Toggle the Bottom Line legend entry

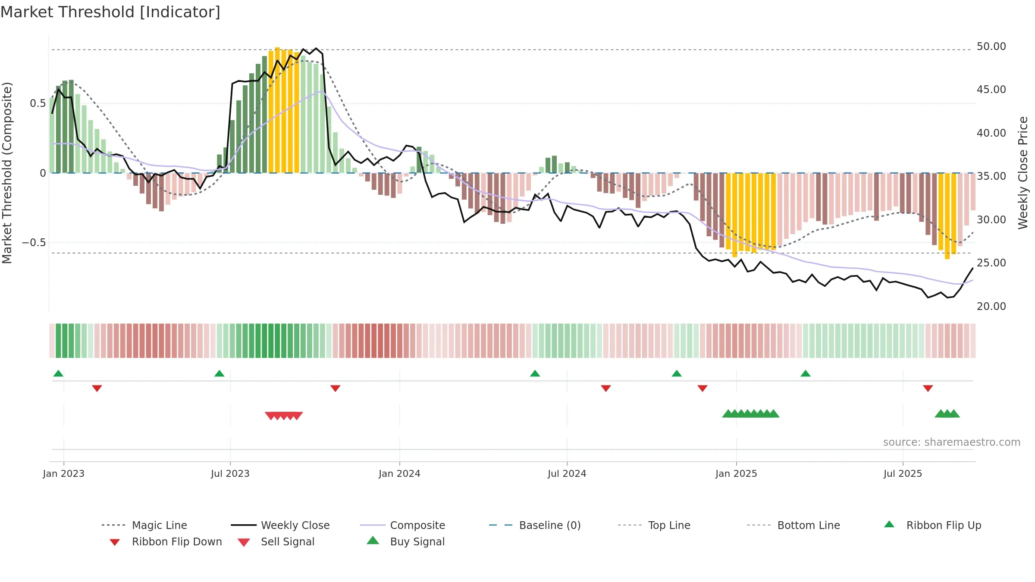tap(793, 525)
